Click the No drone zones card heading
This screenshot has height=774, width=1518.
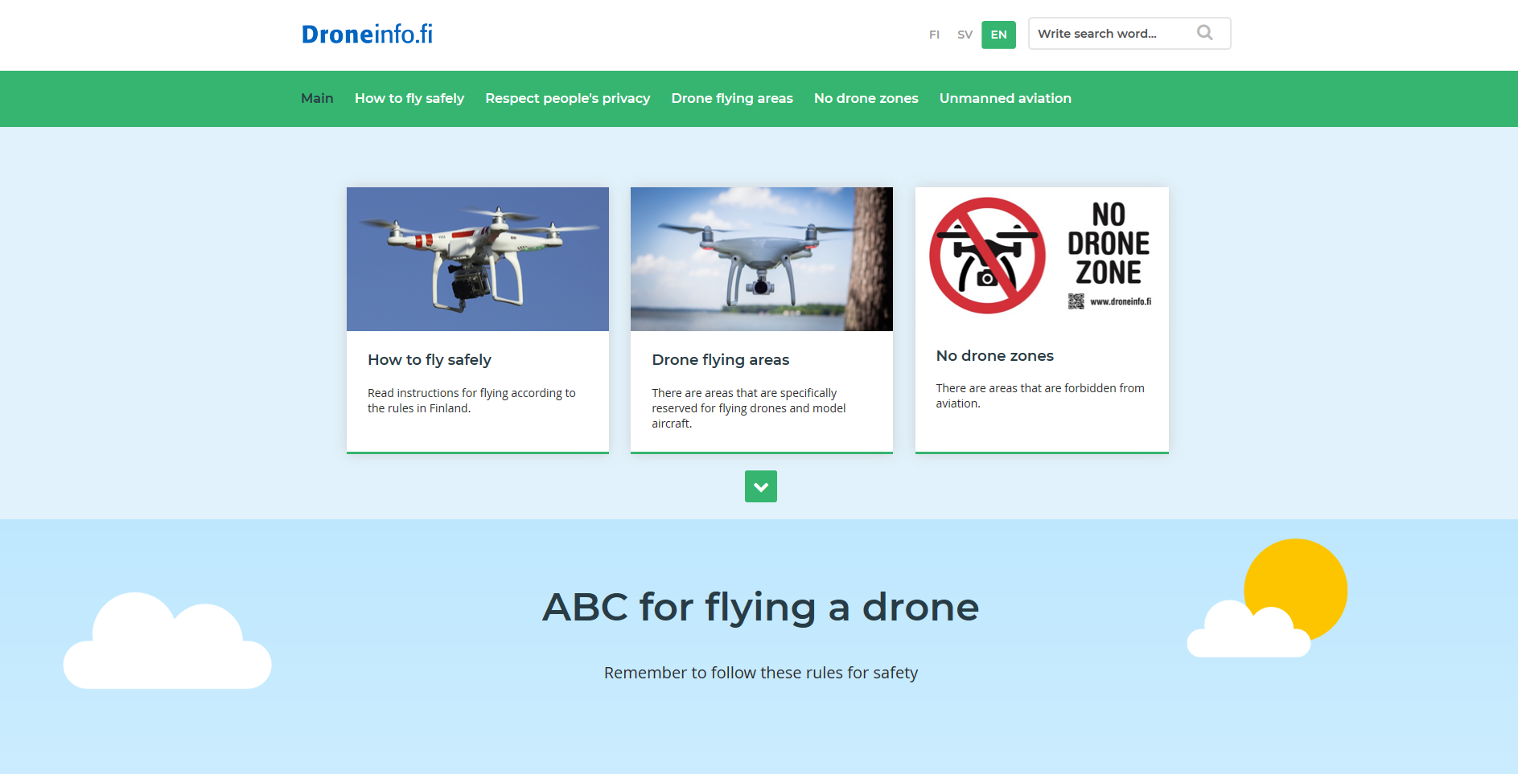[995, 355]
